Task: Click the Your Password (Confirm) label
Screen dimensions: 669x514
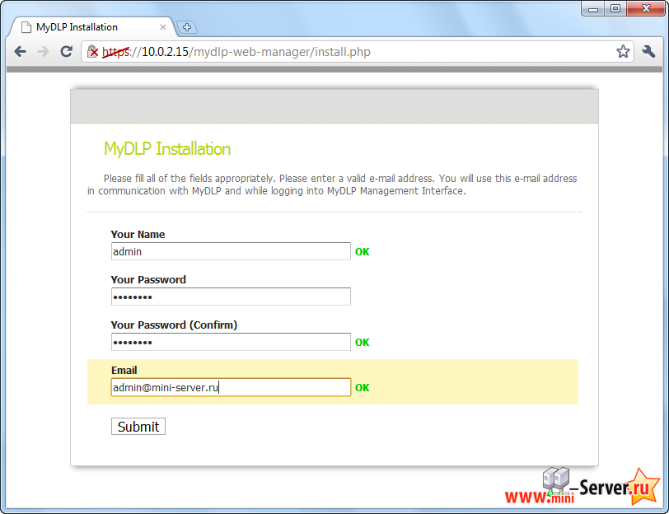Action: click(x=174, y=325)
